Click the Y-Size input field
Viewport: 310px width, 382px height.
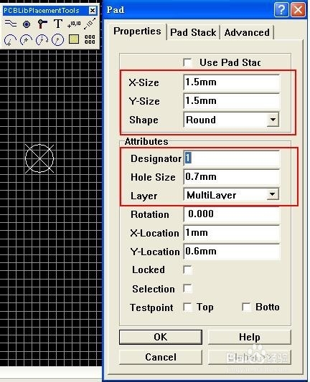232,101
